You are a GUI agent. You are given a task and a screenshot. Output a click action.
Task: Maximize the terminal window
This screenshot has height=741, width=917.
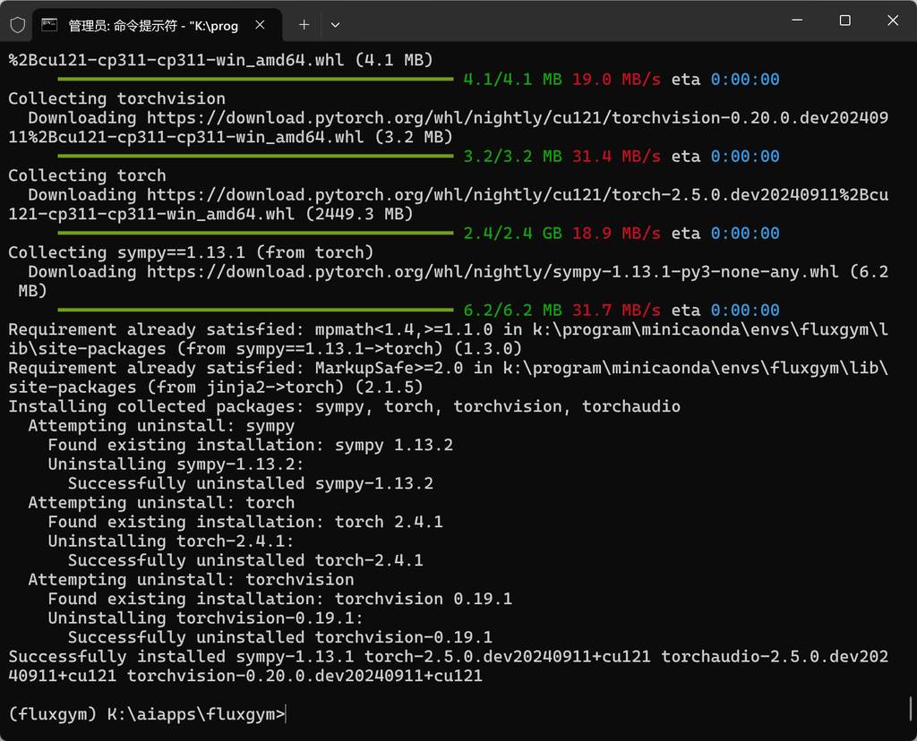click(x=844, y=21)
